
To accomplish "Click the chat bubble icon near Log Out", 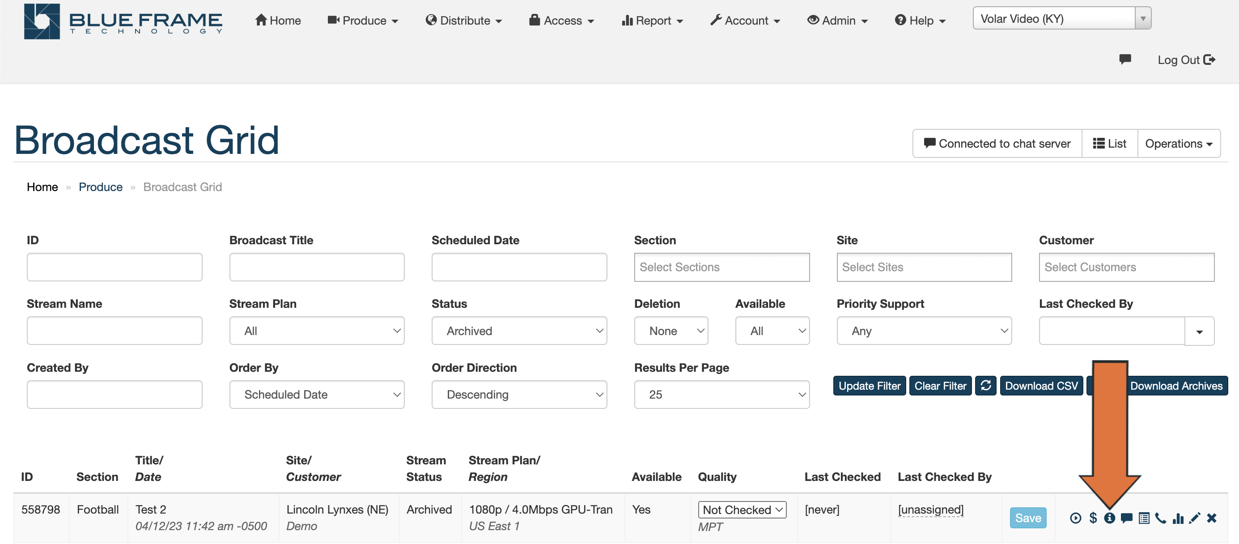I will [1126, 59].
